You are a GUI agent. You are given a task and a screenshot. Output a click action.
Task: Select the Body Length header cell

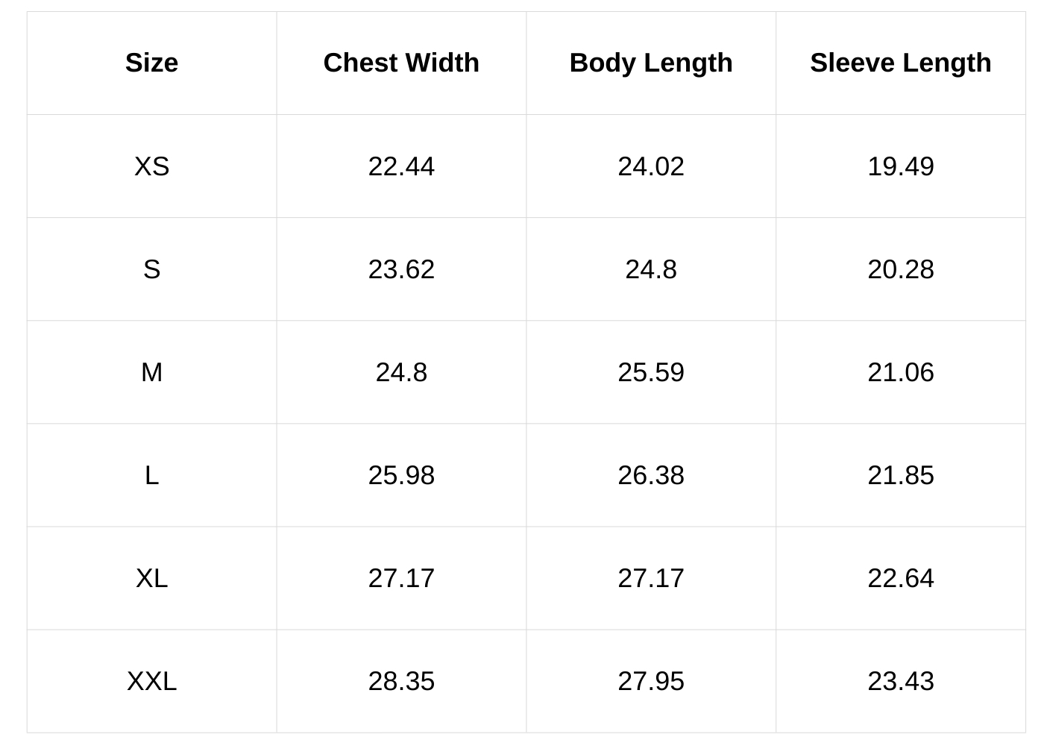651,63
